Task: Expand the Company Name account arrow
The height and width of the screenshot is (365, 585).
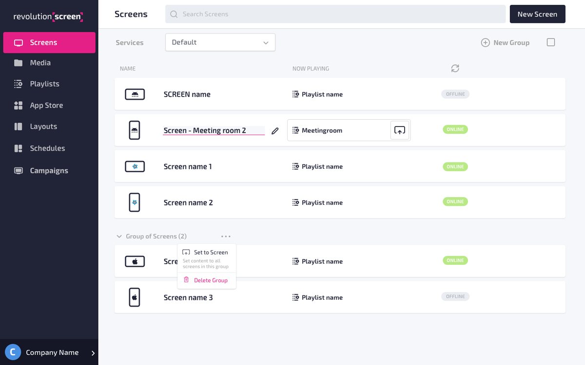Action: click(x=93, y=353)
